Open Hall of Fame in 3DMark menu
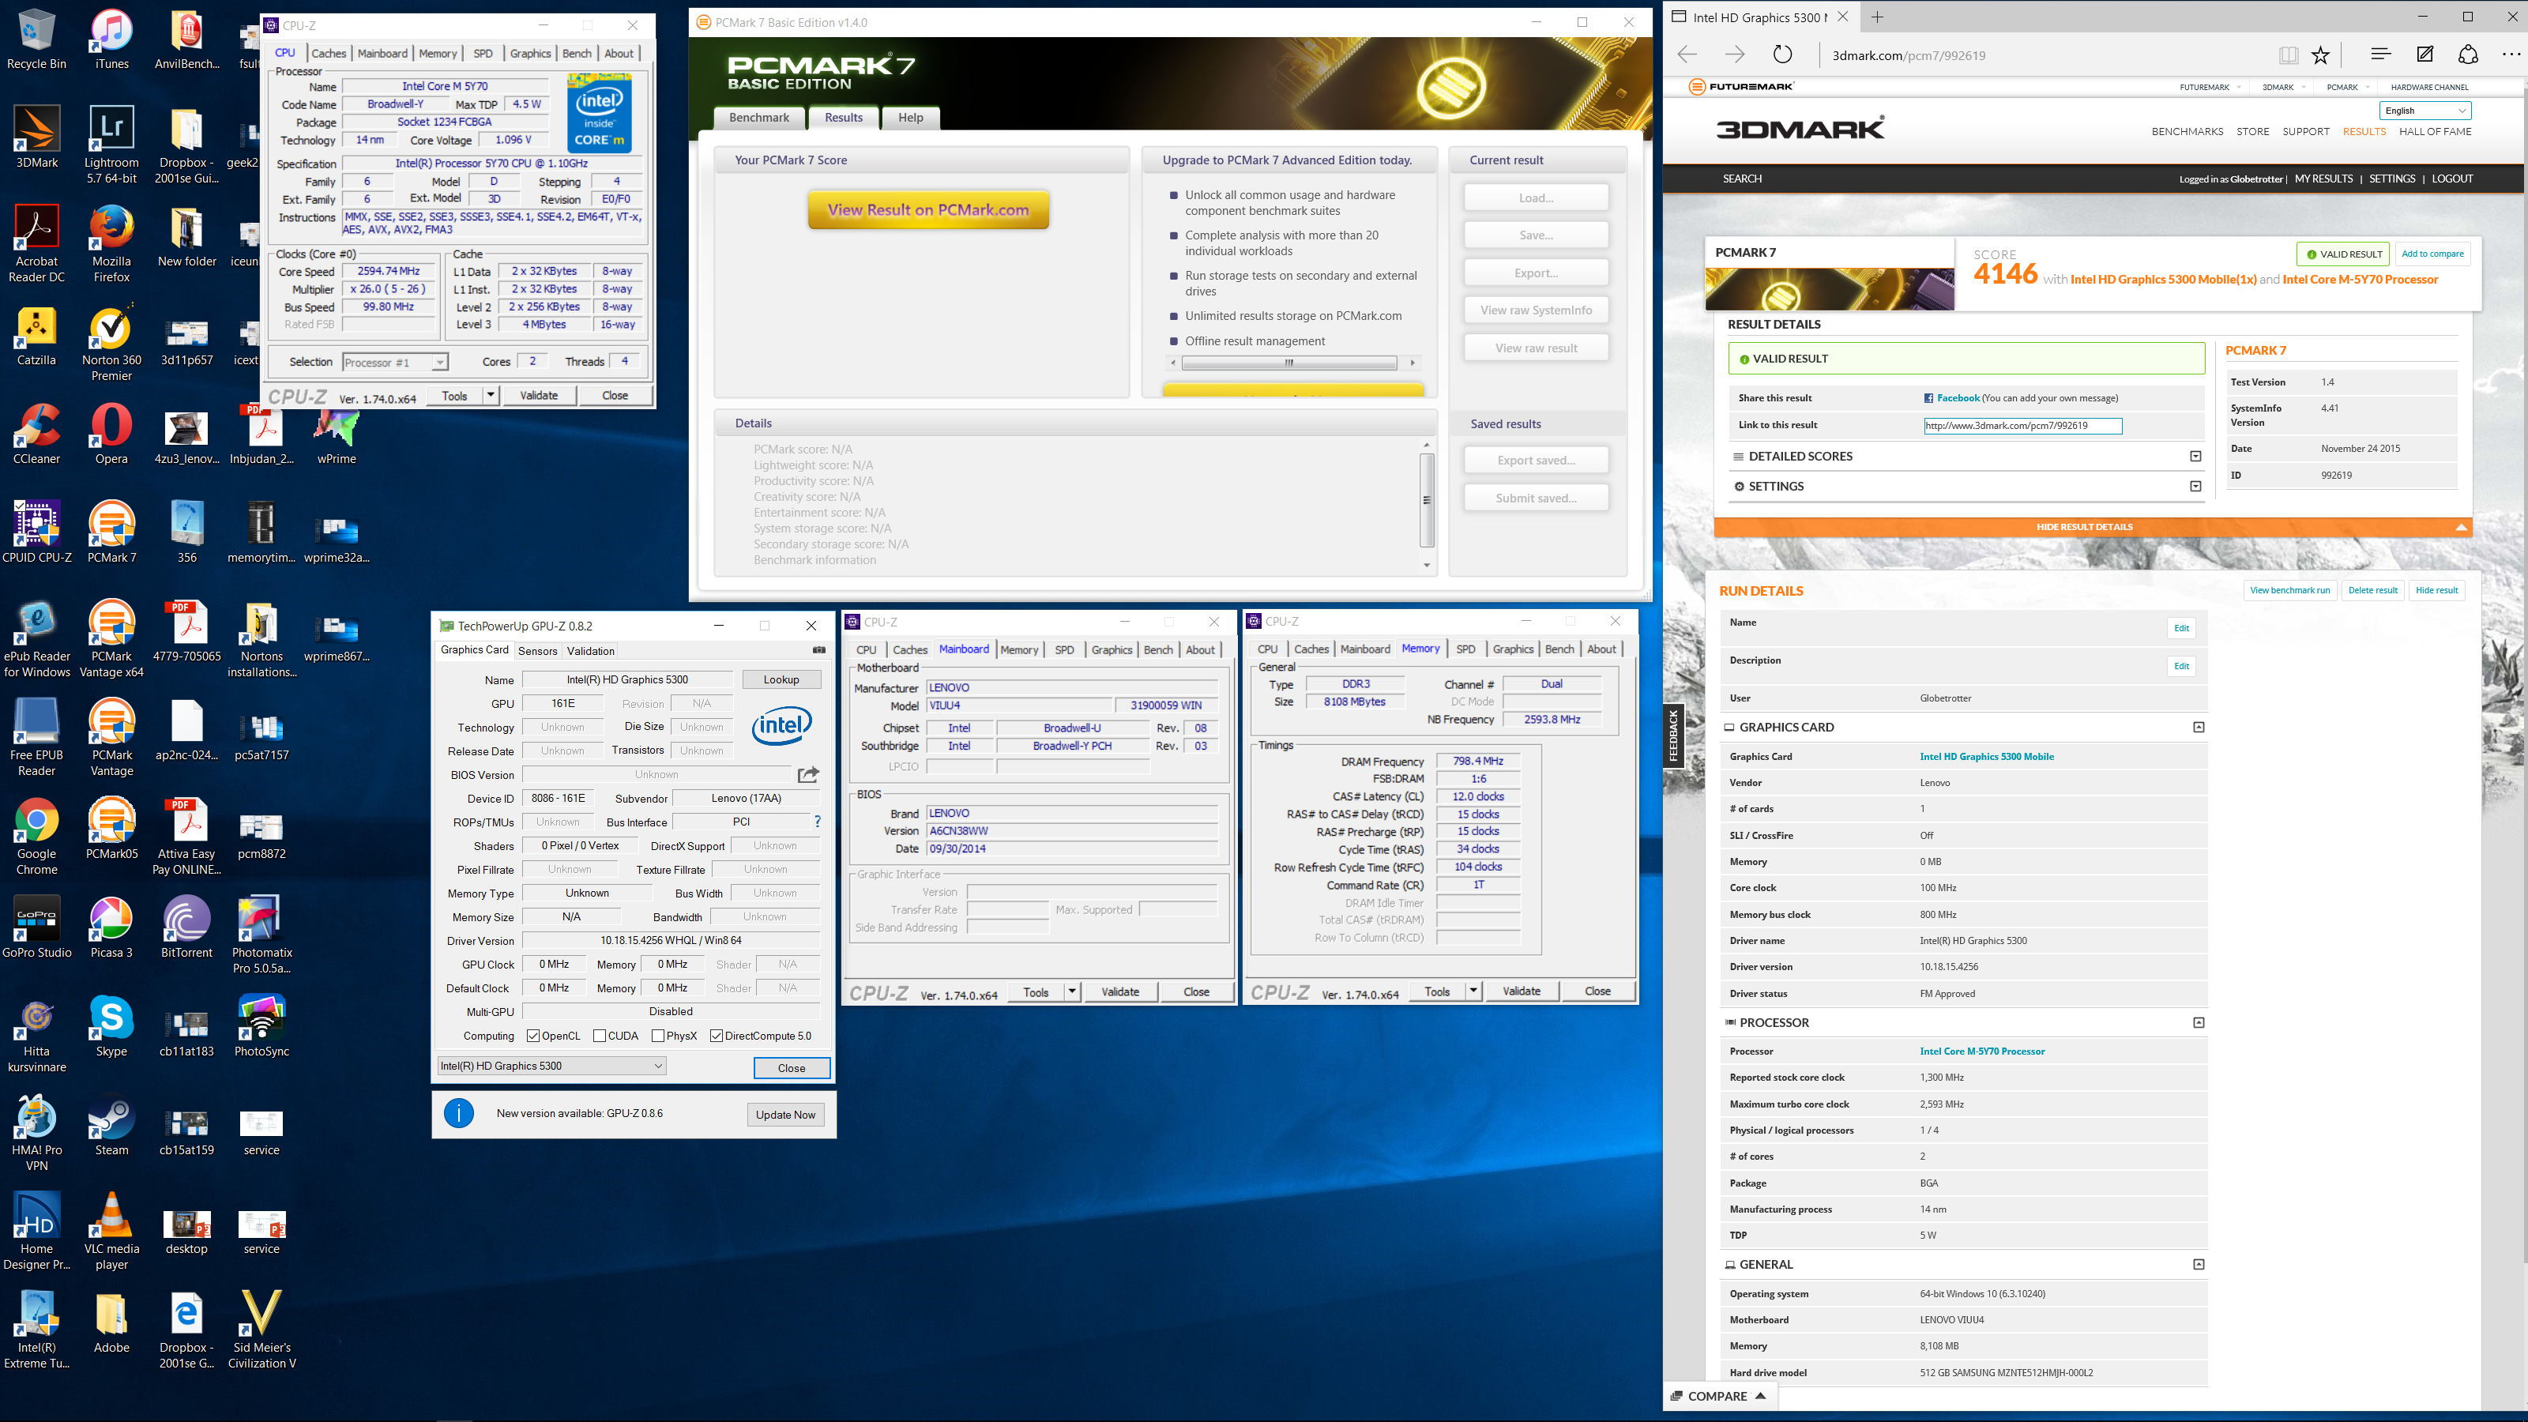The height and width of the screenshot is (1422, 2528). tap(2435, 131)
